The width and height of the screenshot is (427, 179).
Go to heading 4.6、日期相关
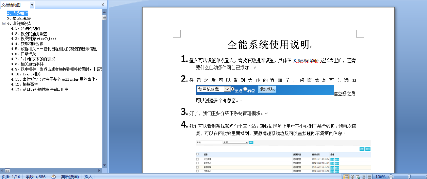tap(24, 54)
